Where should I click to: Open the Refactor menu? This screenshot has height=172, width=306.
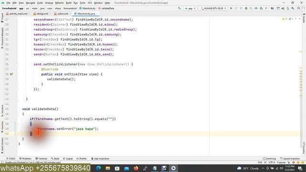(59, 3)
